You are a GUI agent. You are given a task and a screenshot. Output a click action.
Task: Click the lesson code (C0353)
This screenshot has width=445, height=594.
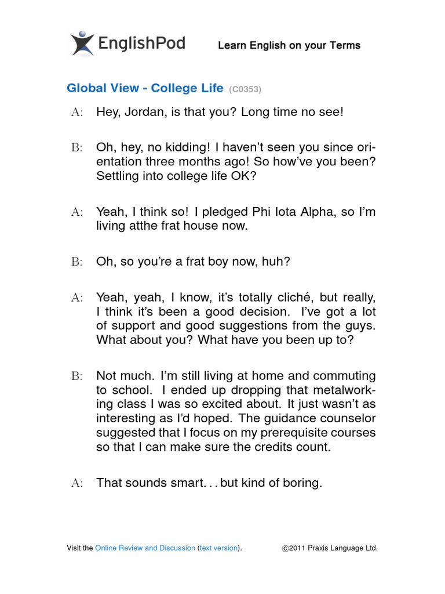245,89
